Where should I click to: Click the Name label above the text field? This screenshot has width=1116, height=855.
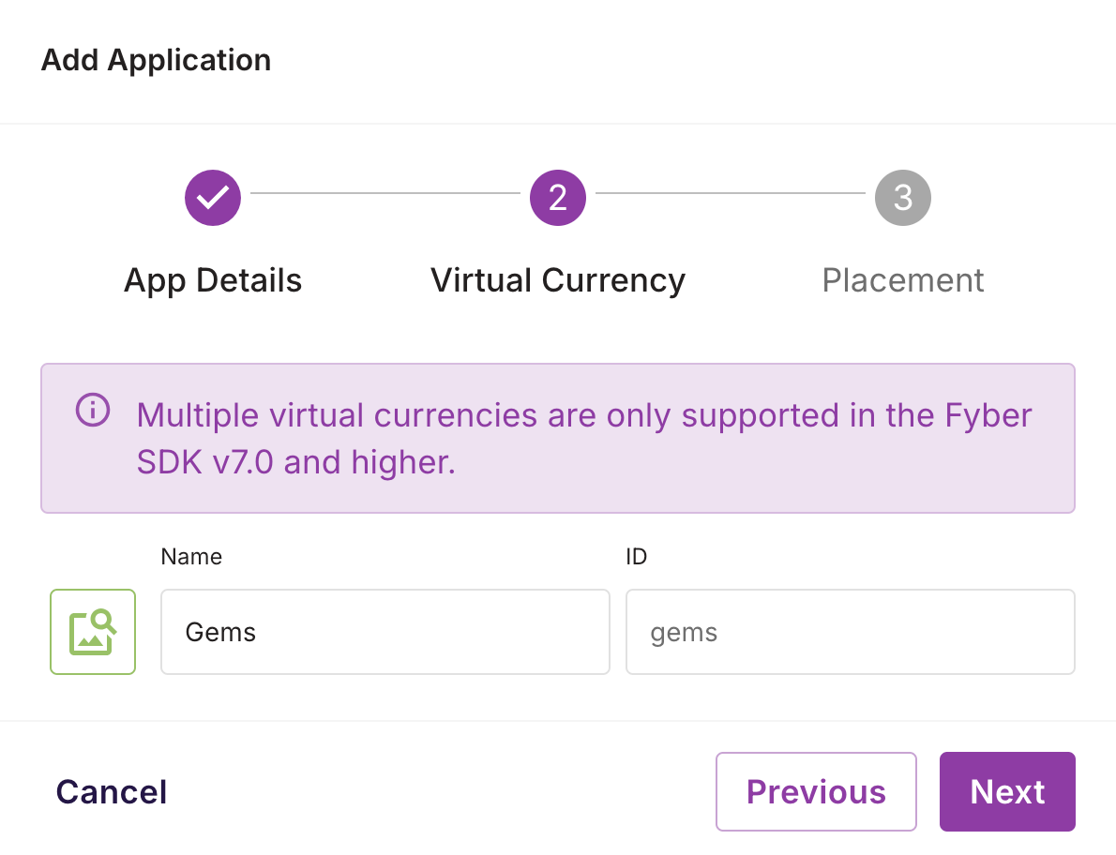coord(191,556)
